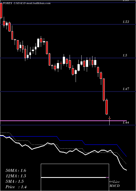The width and height of the screenshot is (136, 191).
Task: Click the first tall red candlestick
Action: (1, 11)
